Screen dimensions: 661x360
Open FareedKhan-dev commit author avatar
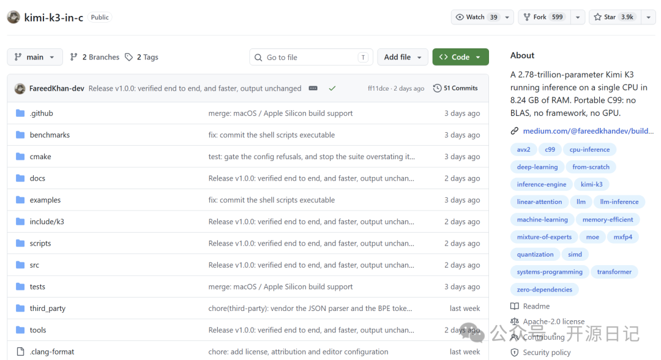click(x=20, y=89)
